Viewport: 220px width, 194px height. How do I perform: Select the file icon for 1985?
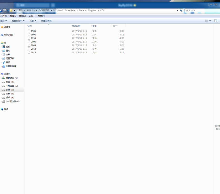(29, 31)
